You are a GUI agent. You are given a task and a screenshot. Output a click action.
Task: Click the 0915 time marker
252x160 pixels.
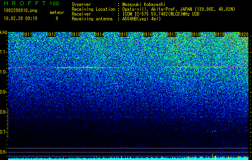tap(123, 34)
